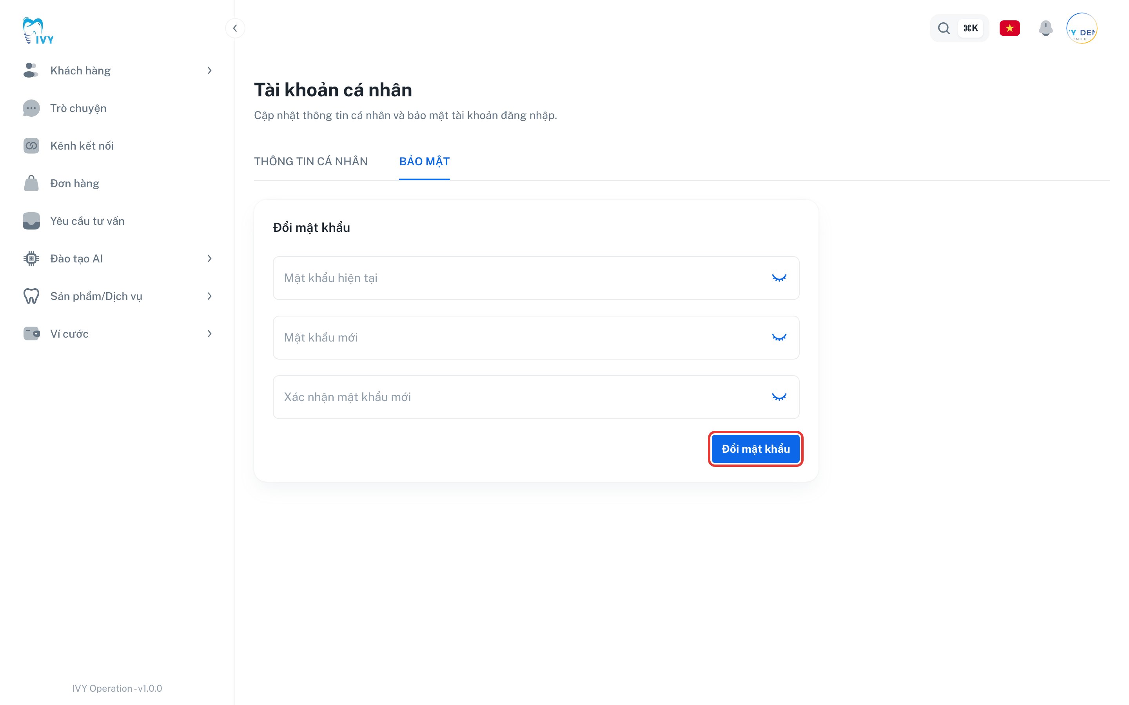The width and height of the screenshot is (1129, 705).
Task: Open search with the magnifier icon
Action: pyautogui.click(x=943, y=29)
